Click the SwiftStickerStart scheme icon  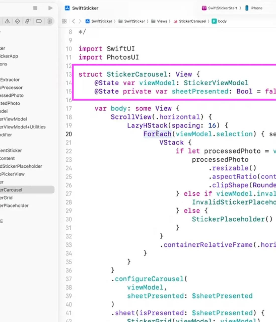pyautogui.click(x=204, y=8)
